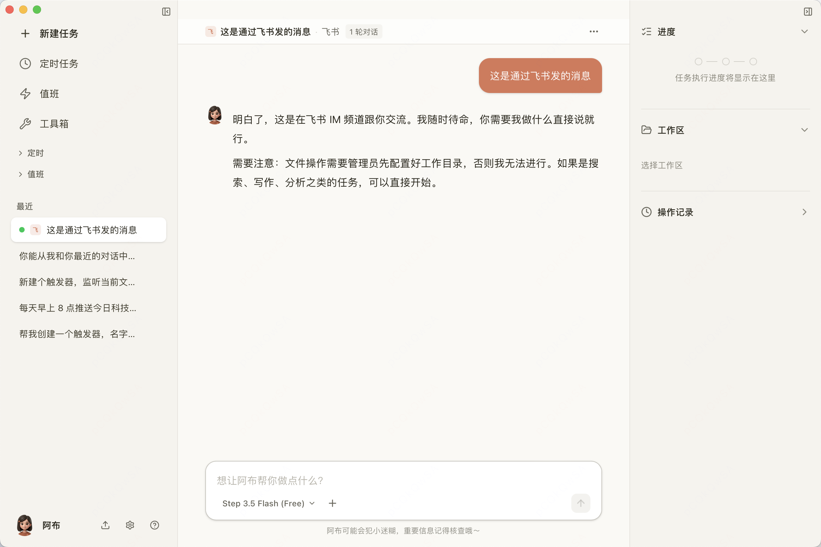
Task: Send message with the arrow icon
Action: click(581, 503)
